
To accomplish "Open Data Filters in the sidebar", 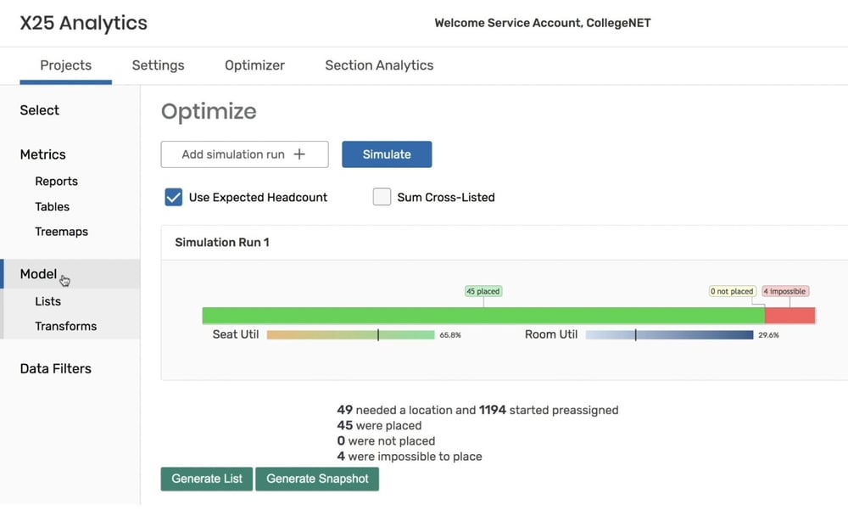I will pos(56,368).
